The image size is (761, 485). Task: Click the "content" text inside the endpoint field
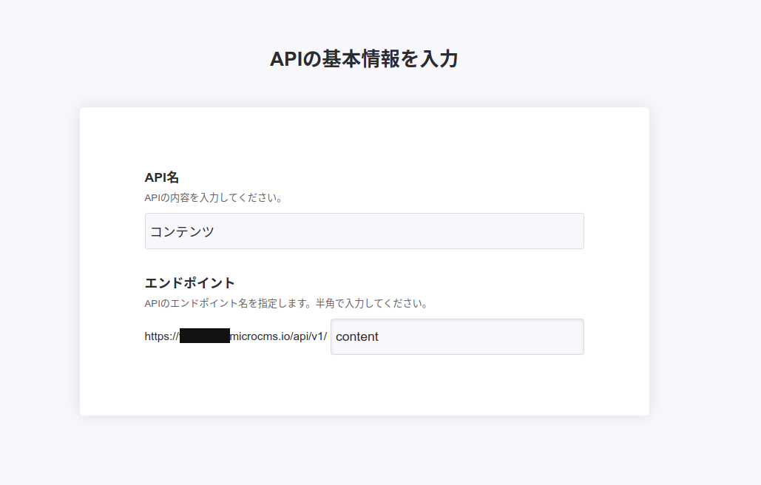point(357,336)
